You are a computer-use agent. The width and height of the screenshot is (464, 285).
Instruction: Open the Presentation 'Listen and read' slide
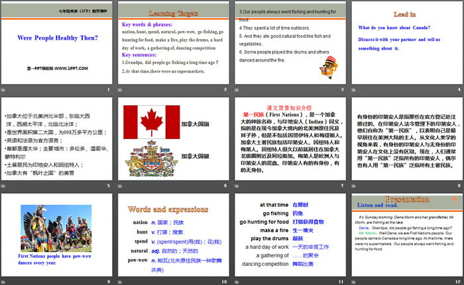405,239
